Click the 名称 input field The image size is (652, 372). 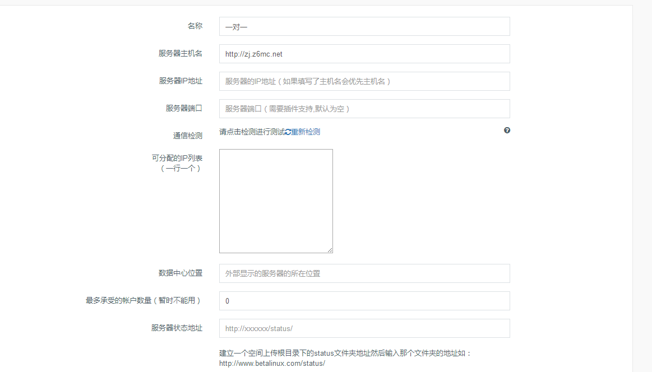tap(364, 26)
